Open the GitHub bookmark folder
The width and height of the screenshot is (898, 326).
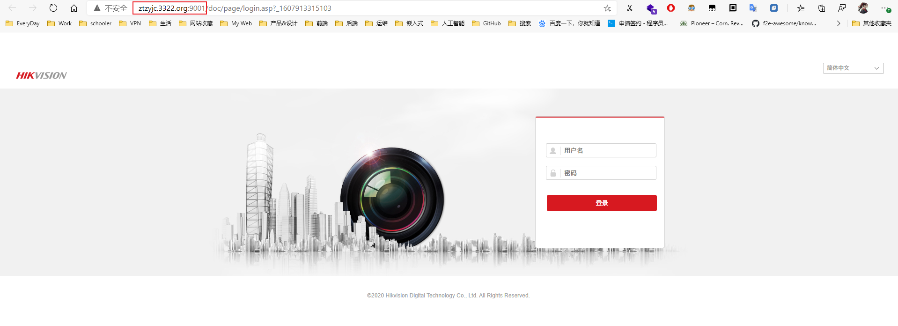point(486,23)
